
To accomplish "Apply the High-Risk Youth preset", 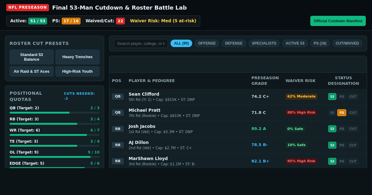I will tap(77, 71).
